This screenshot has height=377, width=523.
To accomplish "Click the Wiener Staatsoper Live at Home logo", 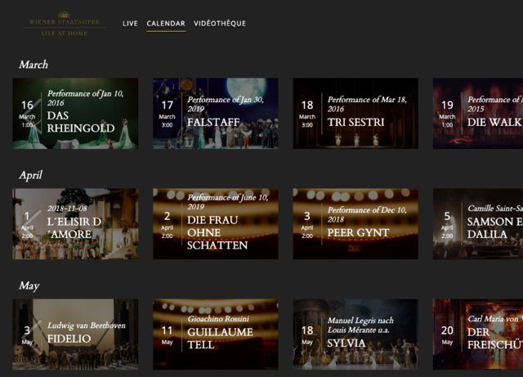I will click(x=64, y=24).
